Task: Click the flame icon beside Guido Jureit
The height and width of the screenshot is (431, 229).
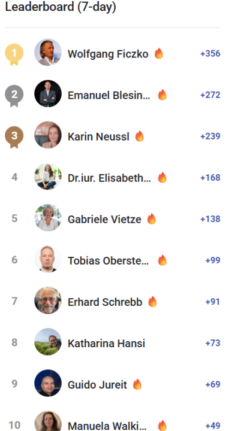Action: (x=137, y=384)
